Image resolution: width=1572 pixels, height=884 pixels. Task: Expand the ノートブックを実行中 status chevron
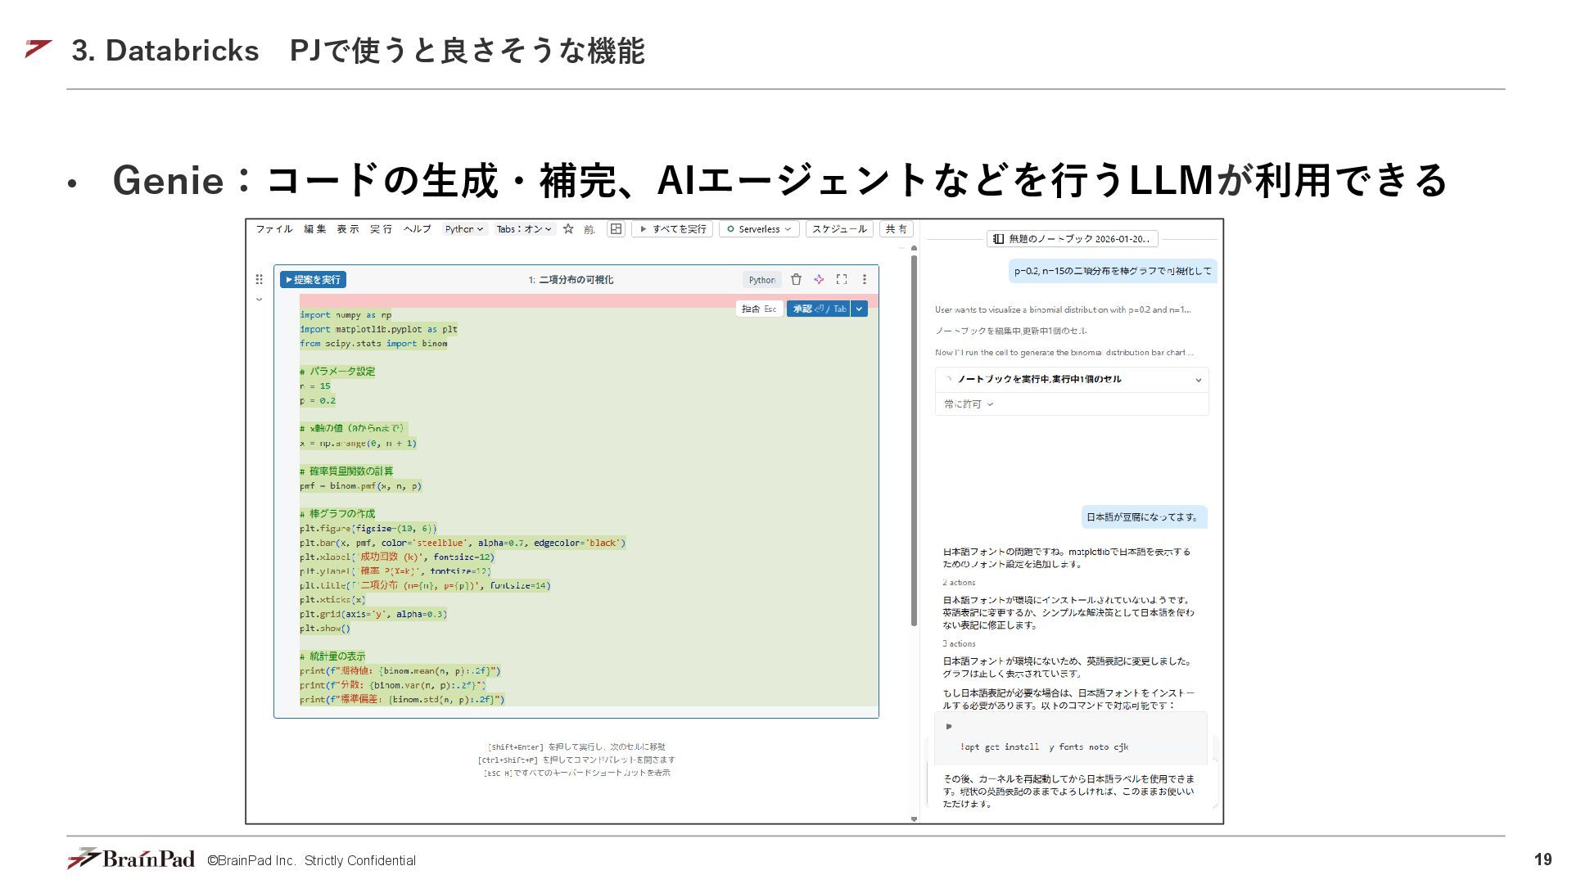(1198, 380)
